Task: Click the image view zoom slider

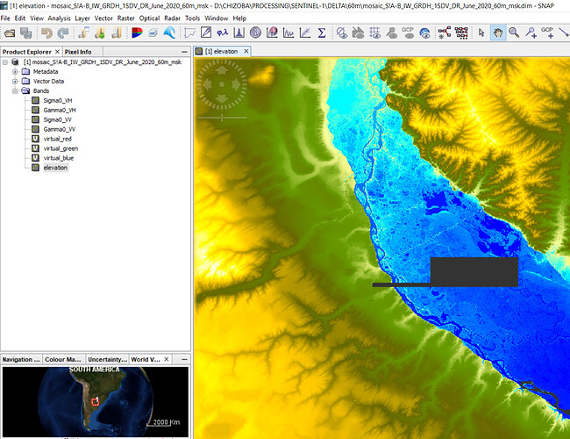Action: coord(222,118)
